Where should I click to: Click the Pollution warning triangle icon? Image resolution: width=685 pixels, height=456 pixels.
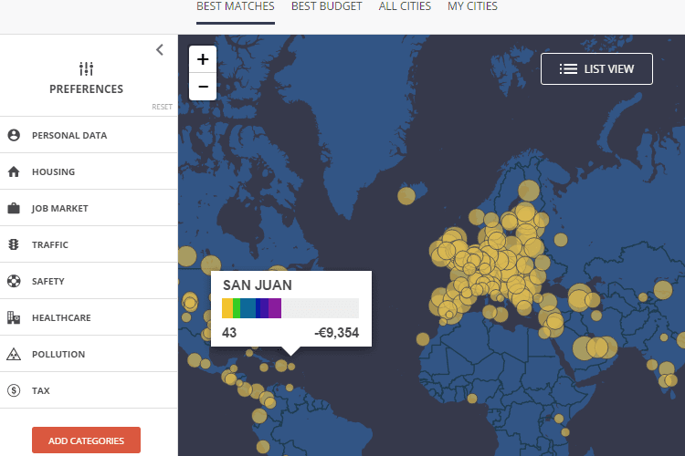coord(14,354)
